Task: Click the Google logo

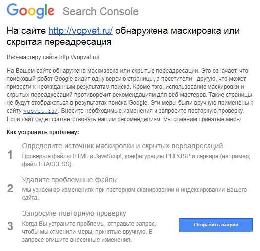Action: [31, 11]
